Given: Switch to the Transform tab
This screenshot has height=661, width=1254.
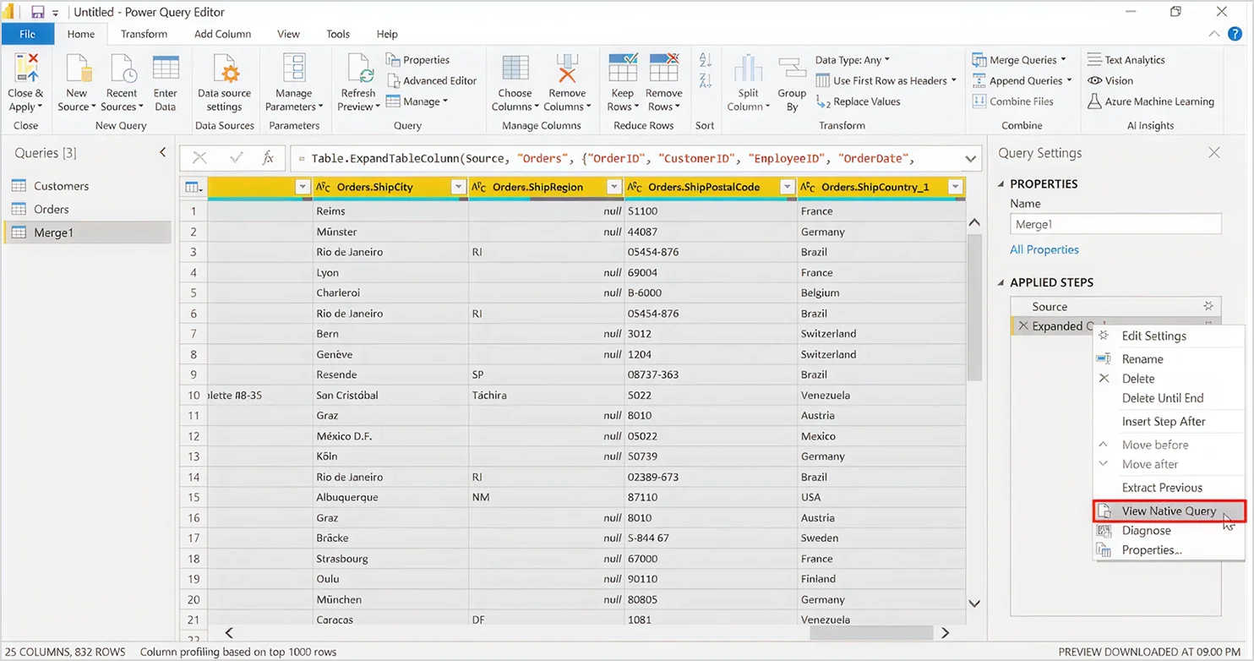Looking at the screenshot, I should 144,34.
